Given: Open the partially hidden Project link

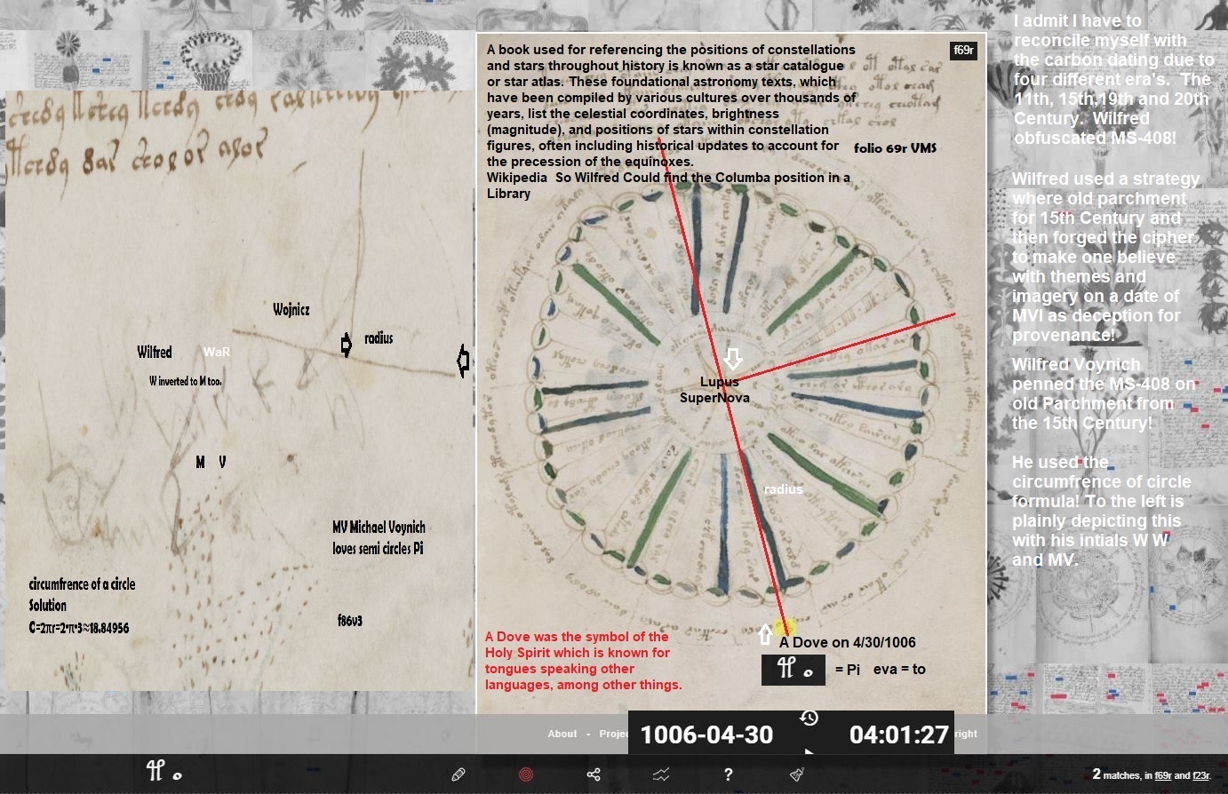Looking at the screenshot, I should [614, 734].
